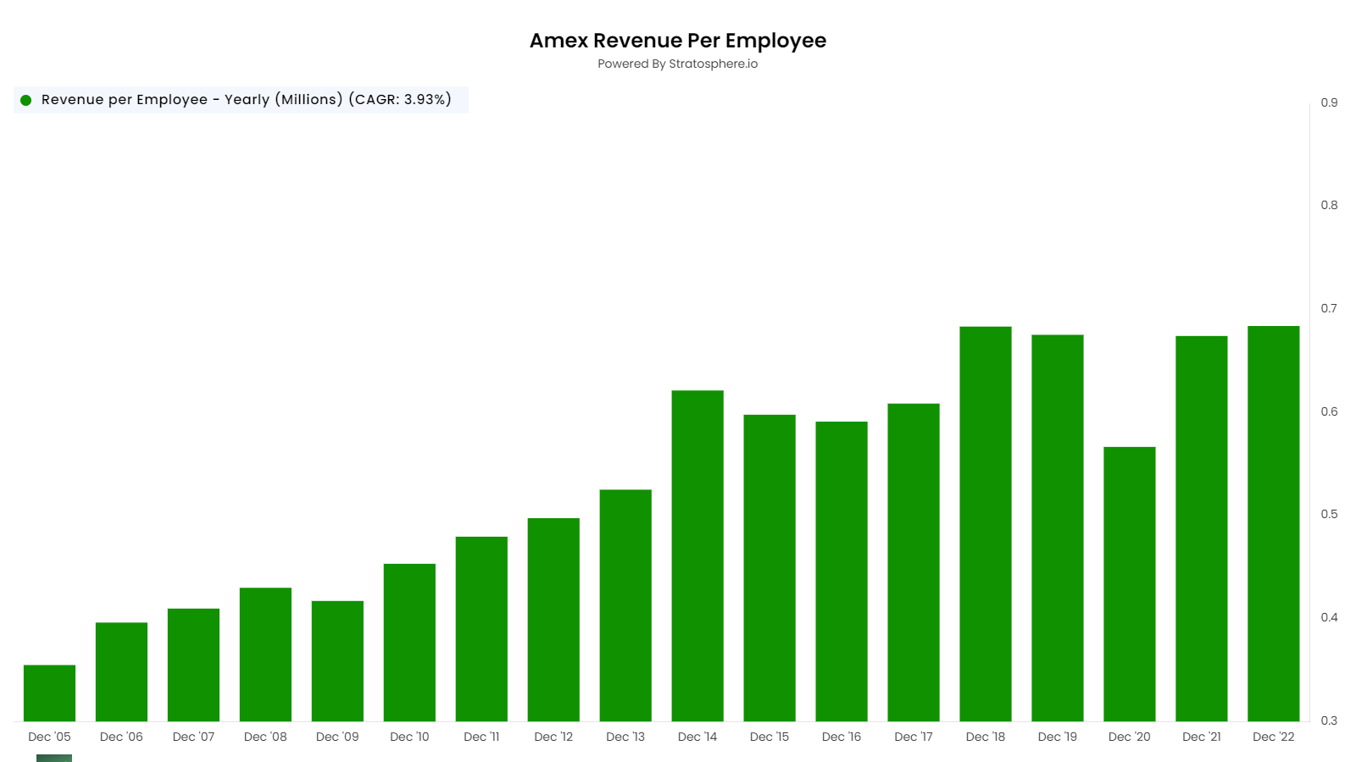Click the Dec '19 x-axis label
The image size is (1356, 762).
pos(1058,737)
